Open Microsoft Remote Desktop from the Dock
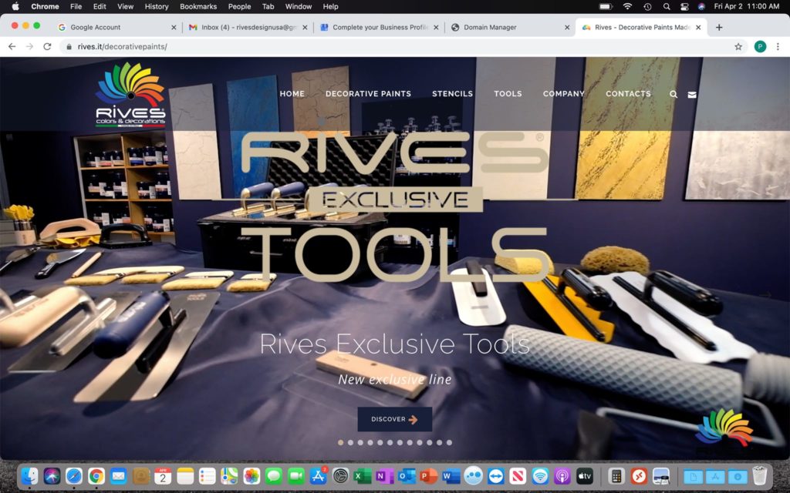790x493 pixels. pos(638,475)
